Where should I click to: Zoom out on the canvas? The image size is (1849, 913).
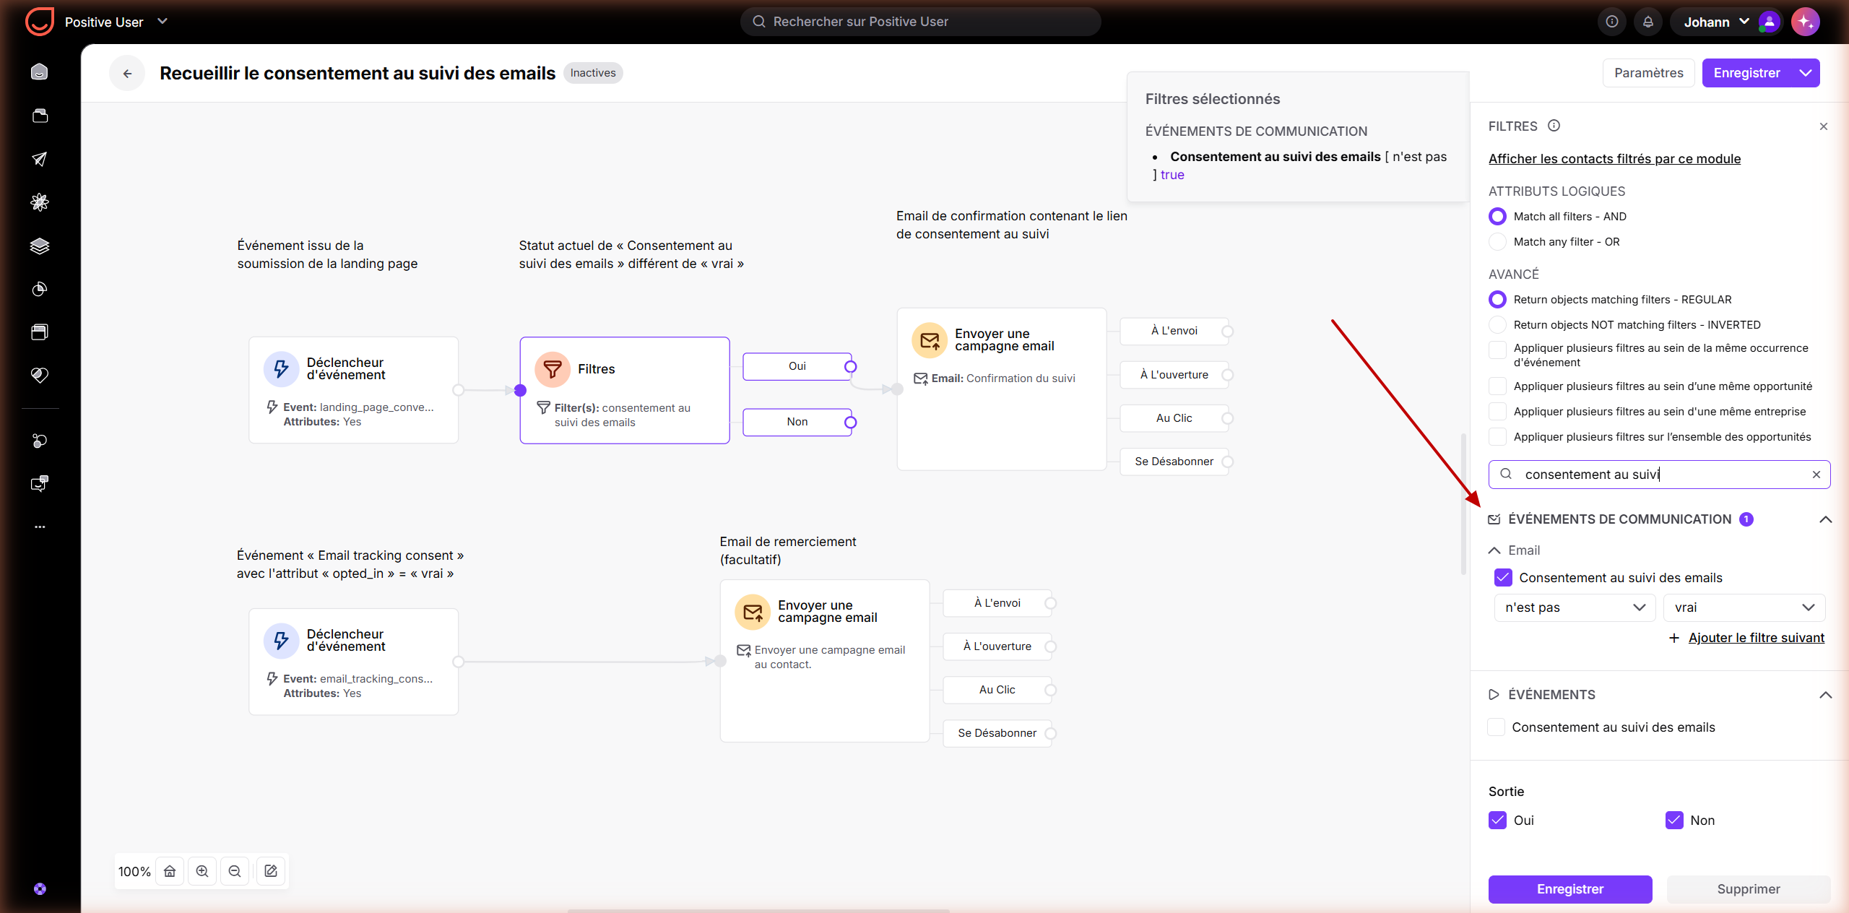235,871
